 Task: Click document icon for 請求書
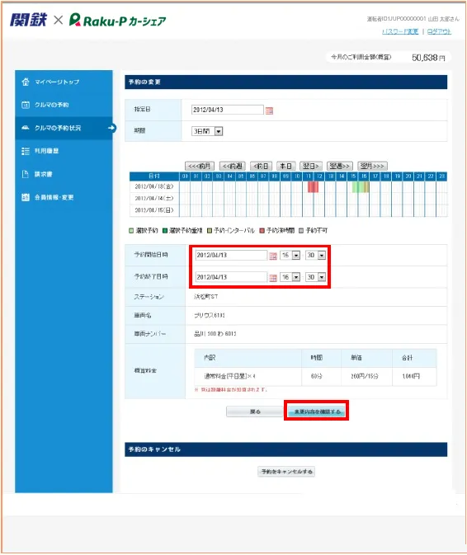26,174
